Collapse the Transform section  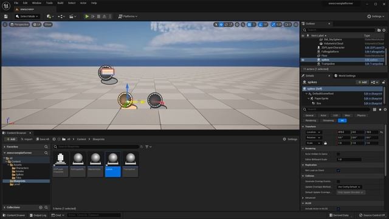click(303, 127)
